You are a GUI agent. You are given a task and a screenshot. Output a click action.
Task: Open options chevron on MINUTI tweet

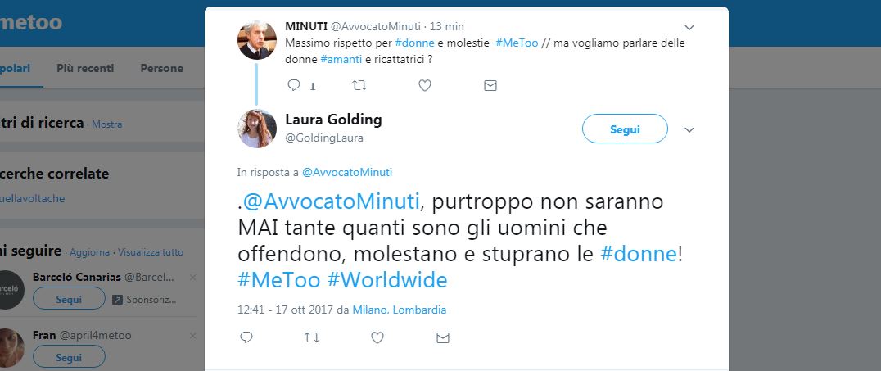tap(689, 28)
